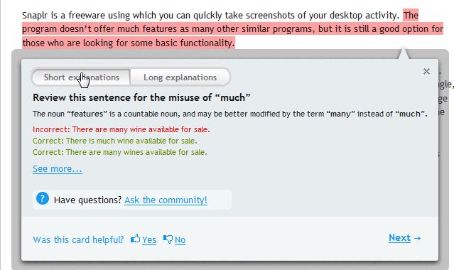Open the Ask the community! link
Screen dimensions: 454x270
[x=166, y=200]
